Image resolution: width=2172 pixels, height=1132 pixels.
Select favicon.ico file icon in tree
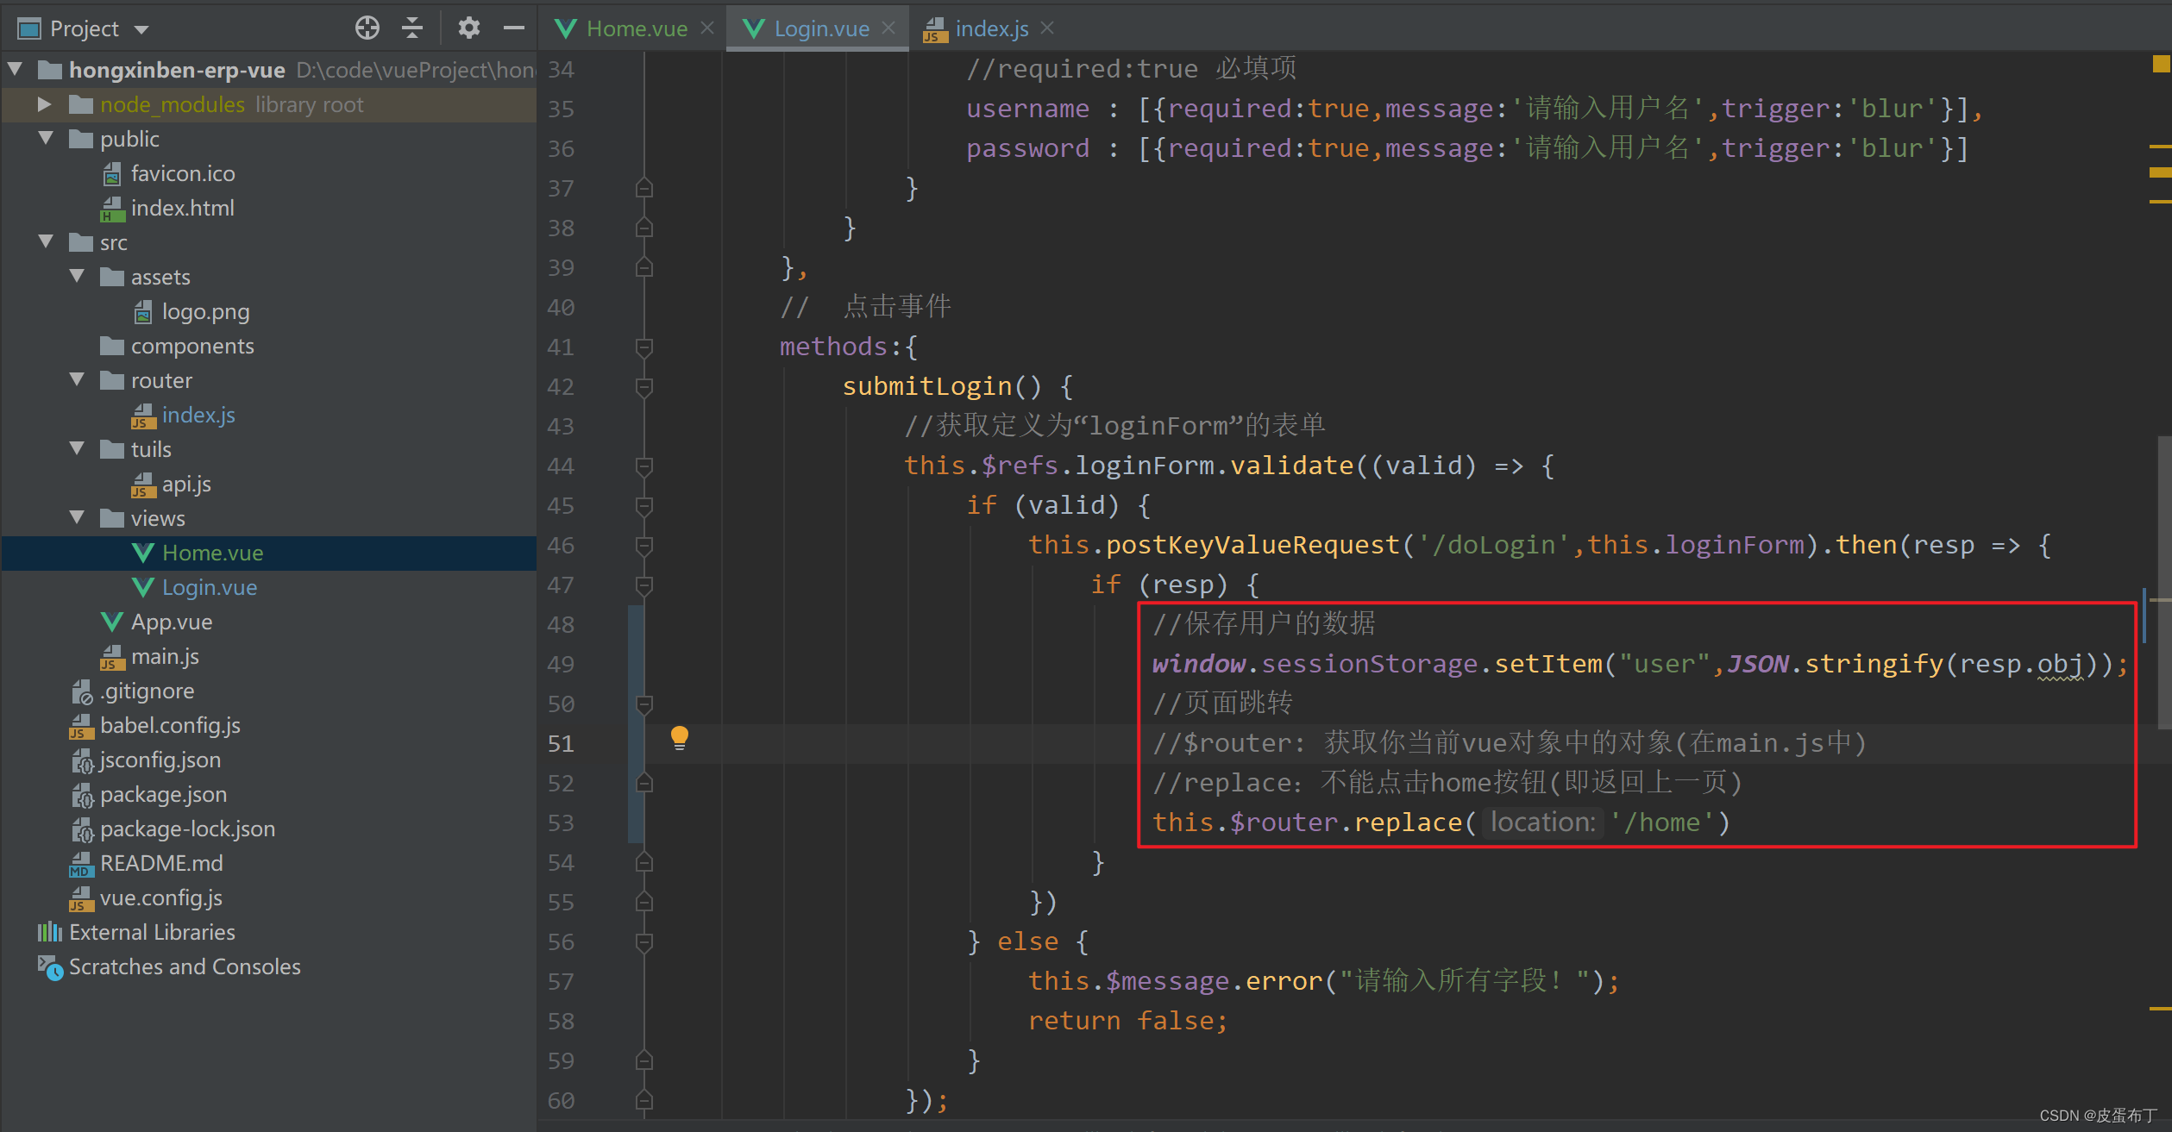112,175
